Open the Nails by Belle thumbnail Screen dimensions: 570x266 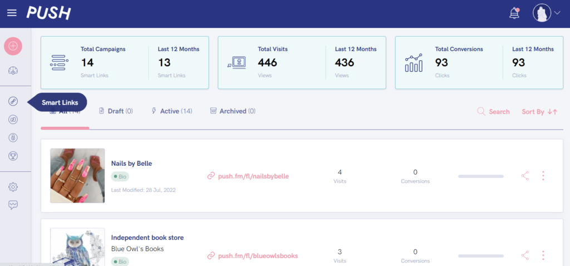pos(77,175)
